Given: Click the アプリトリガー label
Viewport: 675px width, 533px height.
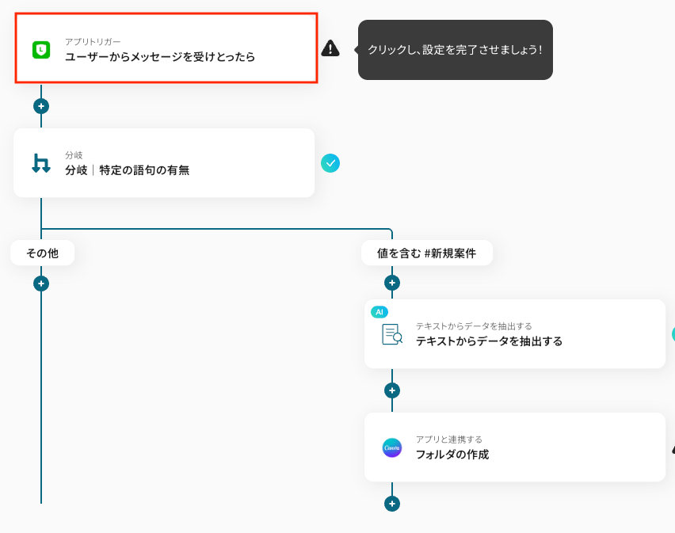Looking at the screenshot, I should 93,42.
